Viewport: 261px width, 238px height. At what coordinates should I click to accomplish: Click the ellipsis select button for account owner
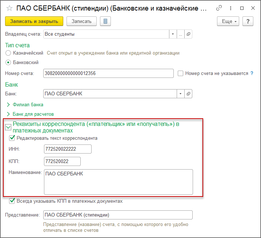[181, 34]
